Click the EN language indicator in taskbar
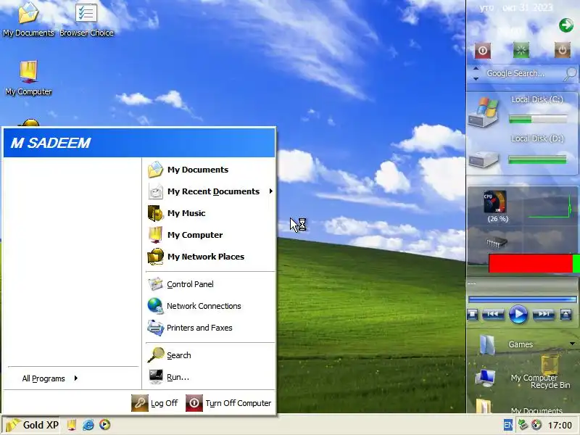The width and height of the screenshot is (580, 435). pos(508,425)
